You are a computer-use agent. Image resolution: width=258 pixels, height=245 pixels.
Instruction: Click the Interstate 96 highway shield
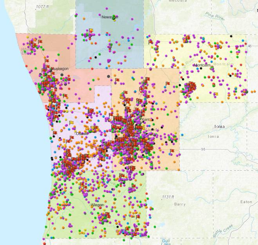click(203, 149)
